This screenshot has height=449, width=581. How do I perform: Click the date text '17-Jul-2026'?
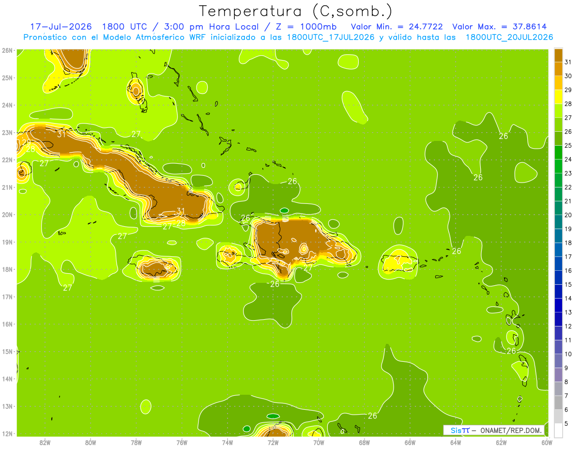coord(61,27)
